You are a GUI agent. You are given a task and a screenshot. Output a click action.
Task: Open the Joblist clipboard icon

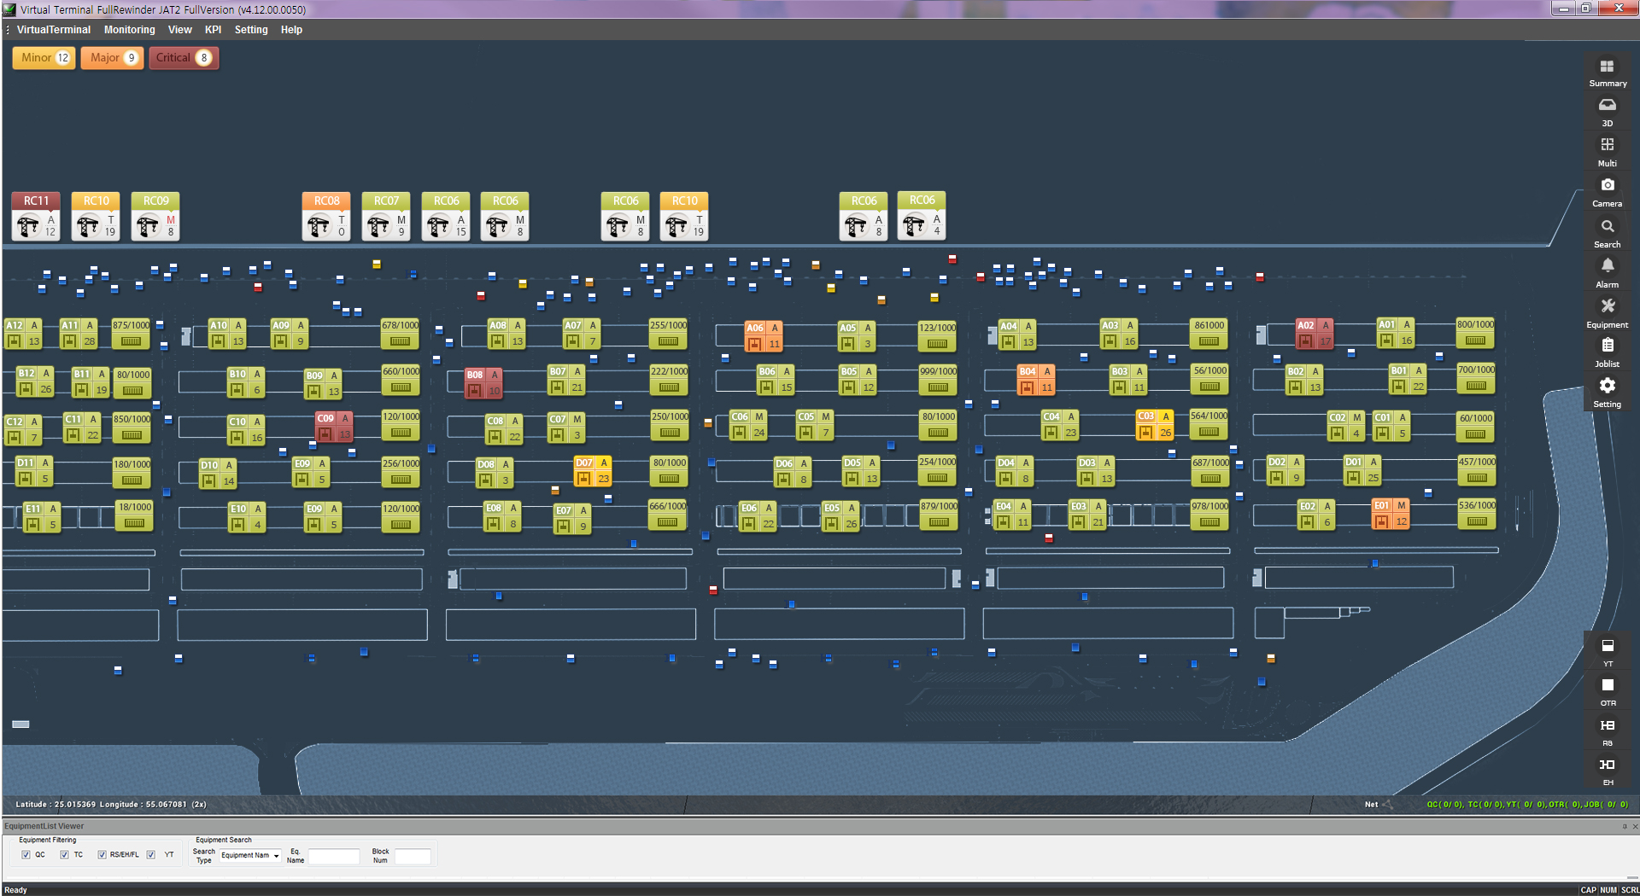[x=1607, y=346]
